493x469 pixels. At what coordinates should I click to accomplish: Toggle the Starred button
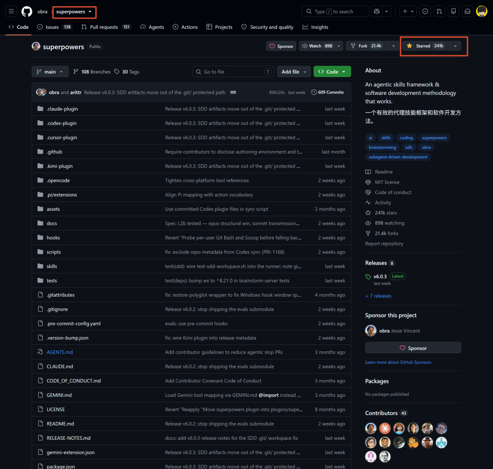pos(426,46)
